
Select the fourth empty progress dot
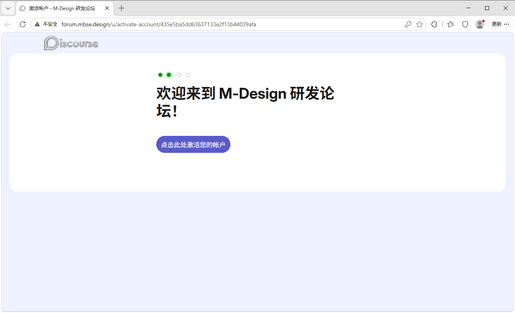click(x=188, y=75)
